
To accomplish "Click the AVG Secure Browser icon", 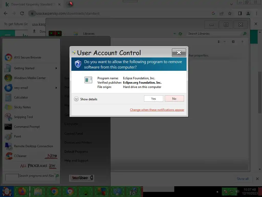I will point(8,57).
